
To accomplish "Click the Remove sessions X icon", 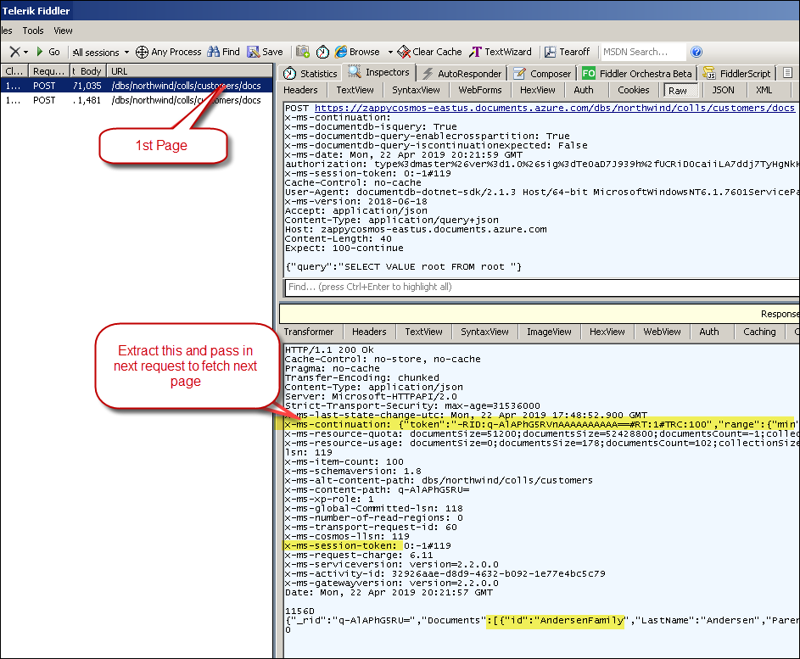I will click(x=14, y=52).
